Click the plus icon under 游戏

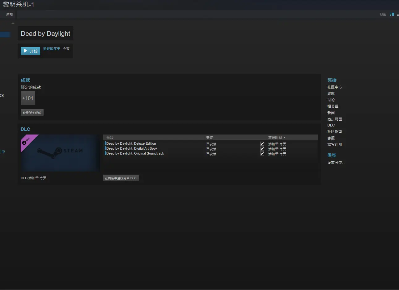13,23
